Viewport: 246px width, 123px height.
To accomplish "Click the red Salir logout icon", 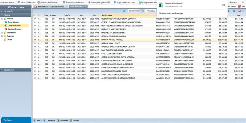I will tap(240, 6).
